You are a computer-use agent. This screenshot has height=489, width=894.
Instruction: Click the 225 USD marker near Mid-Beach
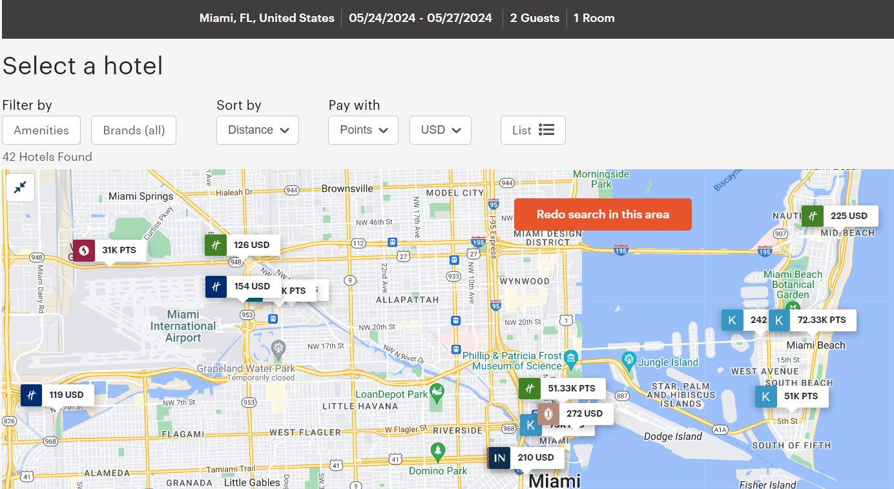840,216
